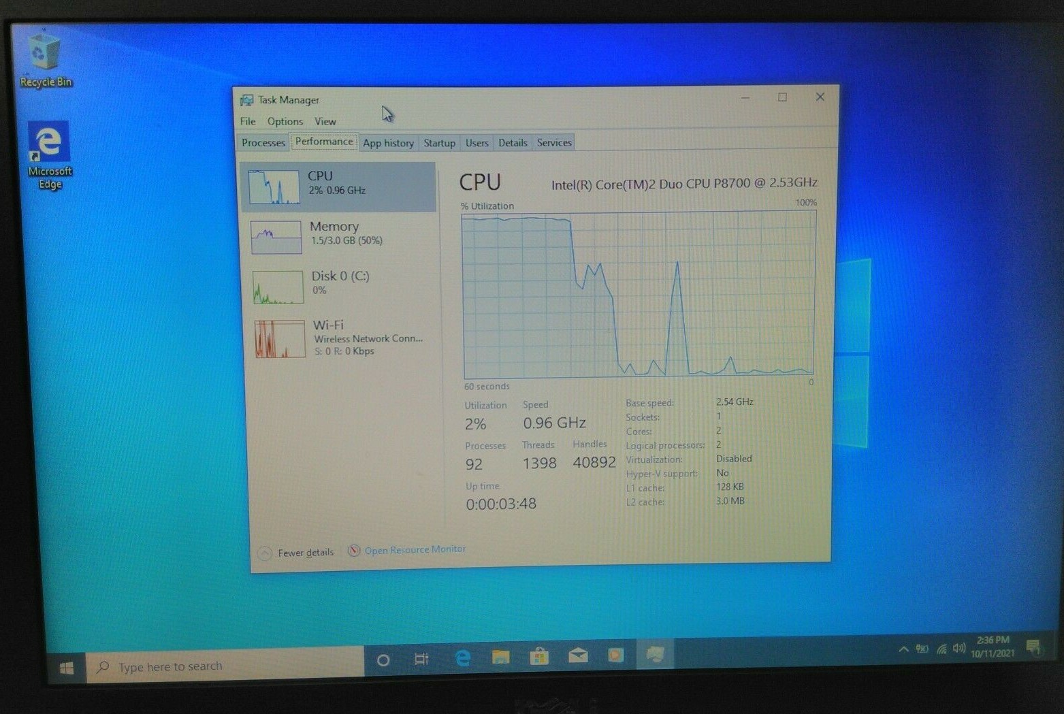1064x714 pixels.
Task: Switch to the App history tab
Action: point(388,143)
